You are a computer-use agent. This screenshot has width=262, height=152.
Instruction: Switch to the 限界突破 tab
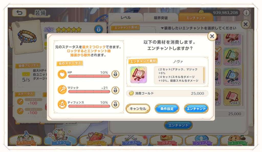(x=161, y=18)
